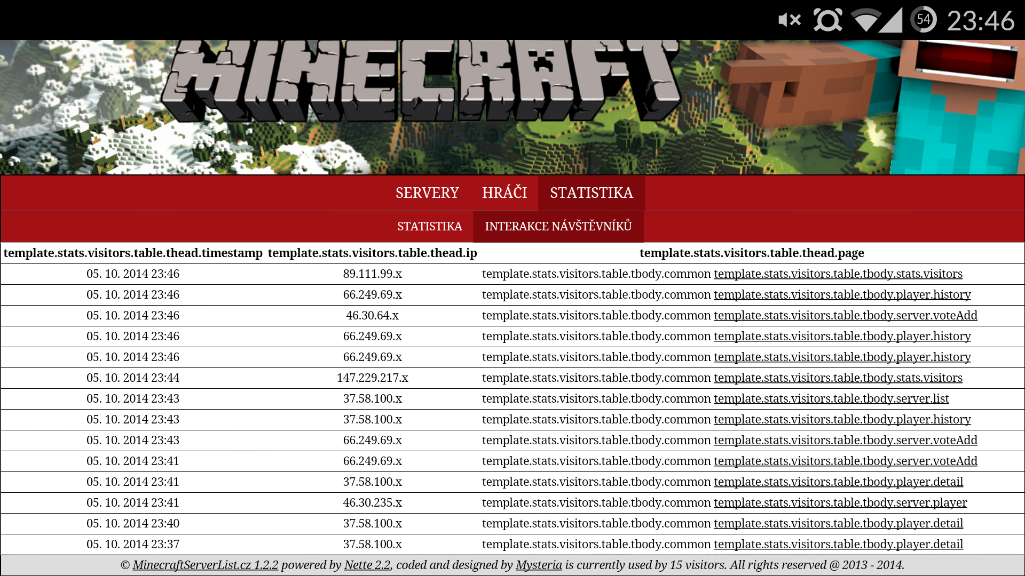1025x576 pixels.
Task: Tap the Wi-Fi signal status icon
Action: pos(866,20)
